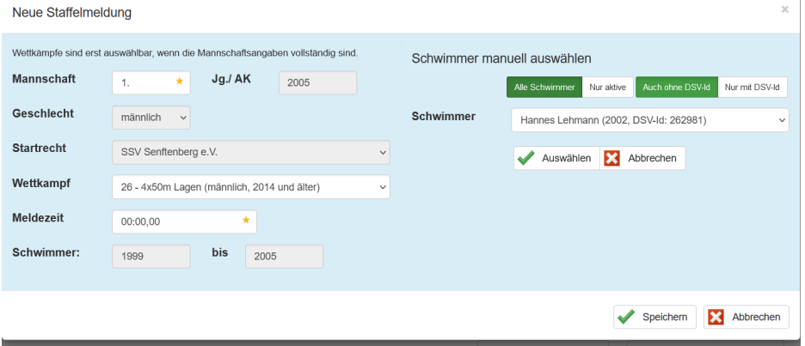The width and height of the screenshot is (805, 346).
Task: Click the red X icon on bottom Abbrechen
Action: coord(716,318)
